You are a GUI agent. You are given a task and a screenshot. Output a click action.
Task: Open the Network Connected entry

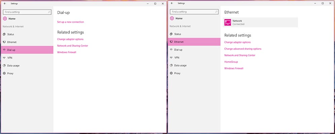(x=260, y=22)
